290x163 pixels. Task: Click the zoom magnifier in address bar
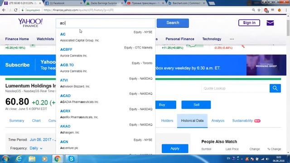pos(253,10)
